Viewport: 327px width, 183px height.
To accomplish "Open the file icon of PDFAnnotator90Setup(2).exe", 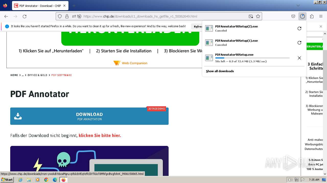I will click(x=209, y=28).
